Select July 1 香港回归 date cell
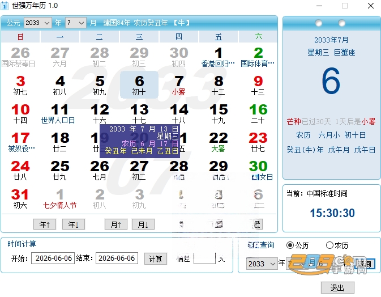 pyautogui.click(x=219, y=57)
